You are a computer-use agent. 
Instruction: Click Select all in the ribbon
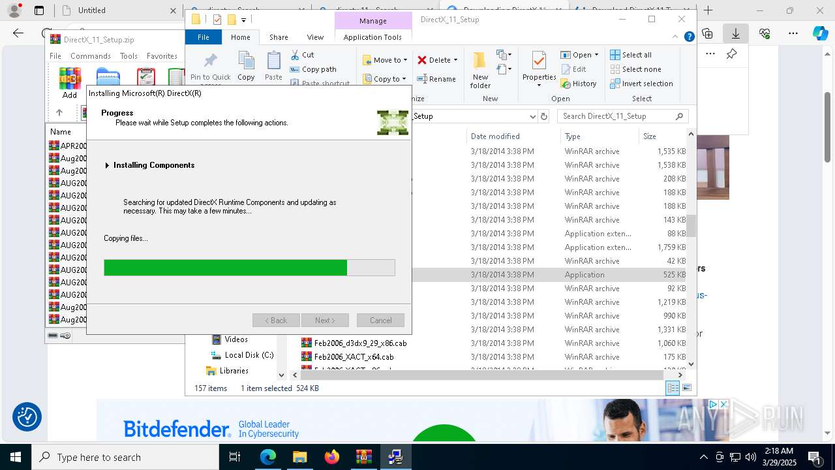pyautogui.click(x=631, y=55)
